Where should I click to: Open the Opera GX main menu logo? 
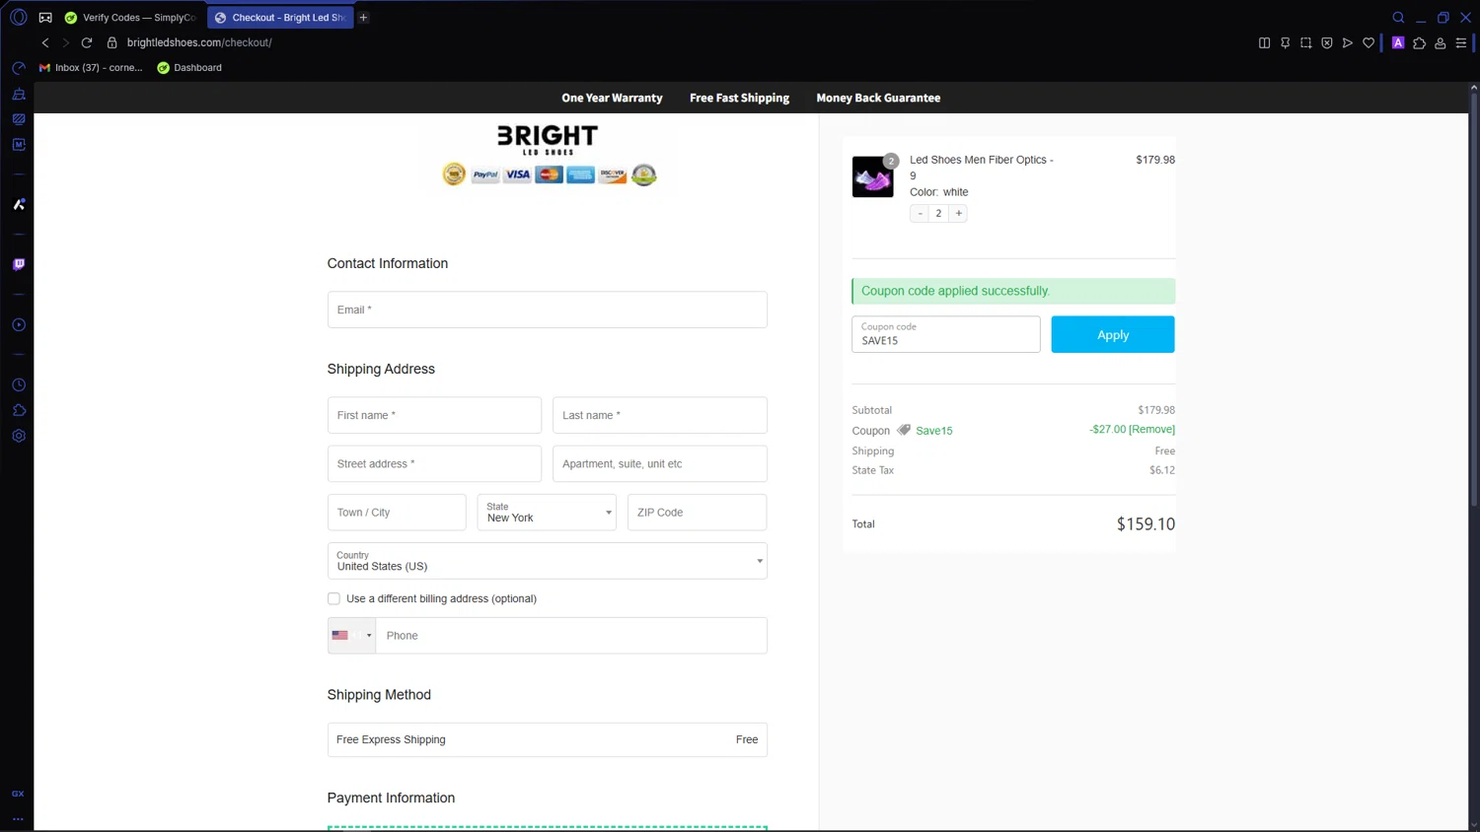click(18, 17)
